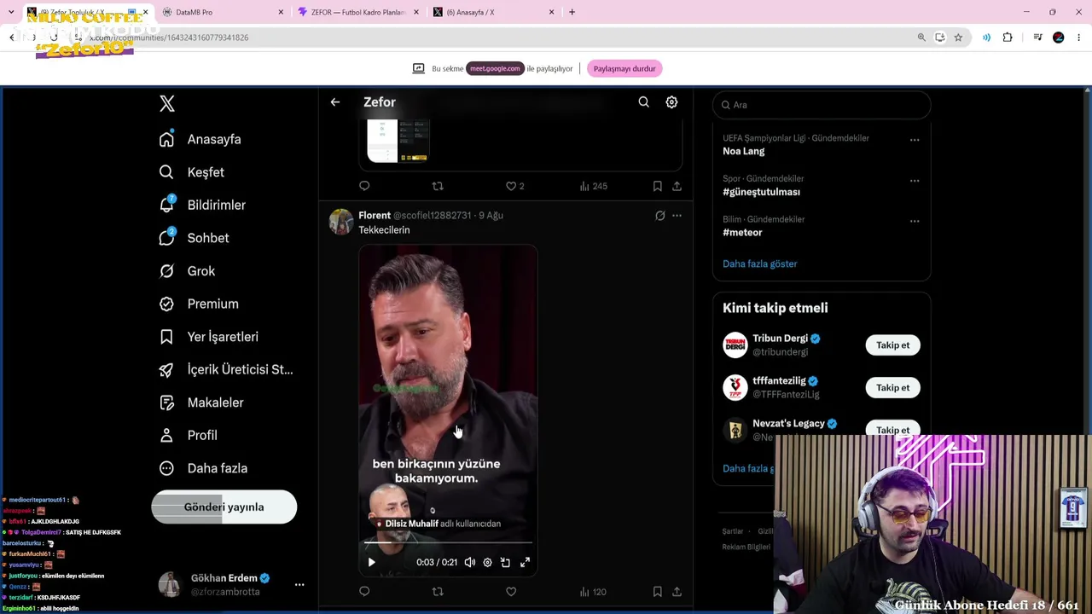Switch to the (6) Anasayfa / X tab
1092x614 pixels.
tap(493, 13)
